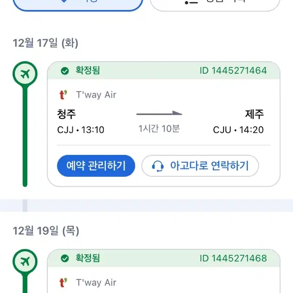
Task: Click the 1시간 10분 flight duration
Action: pos(159,128)
